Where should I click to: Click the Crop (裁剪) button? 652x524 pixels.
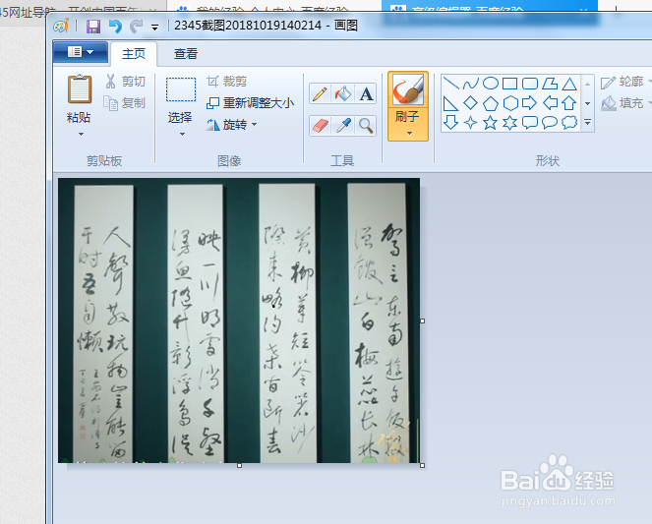[x=226, y=82]
